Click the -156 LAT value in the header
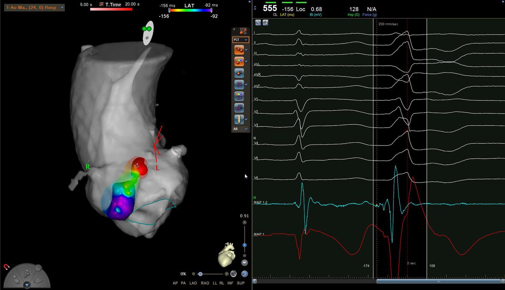 pyautogui.click(x=287, y=9)
